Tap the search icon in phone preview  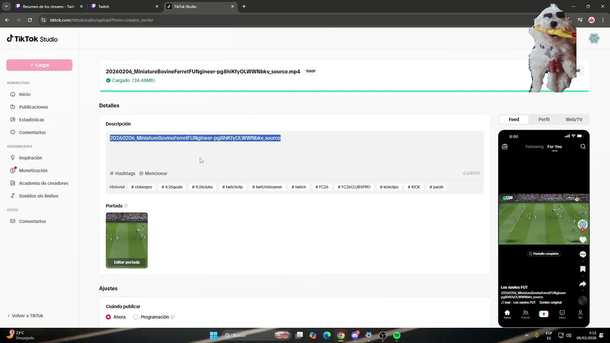coord(583,147)
